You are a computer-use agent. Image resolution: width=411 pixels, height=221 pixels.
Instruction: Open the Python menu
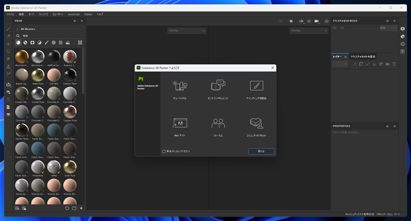point(88,14)
